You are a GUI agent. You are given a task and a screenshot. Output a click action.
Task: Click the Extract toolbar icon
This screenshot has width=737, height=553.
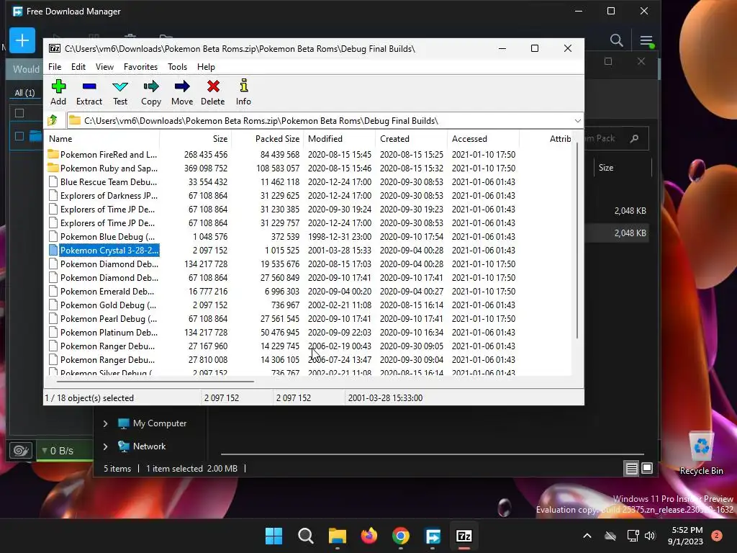[x=89, y=92]
